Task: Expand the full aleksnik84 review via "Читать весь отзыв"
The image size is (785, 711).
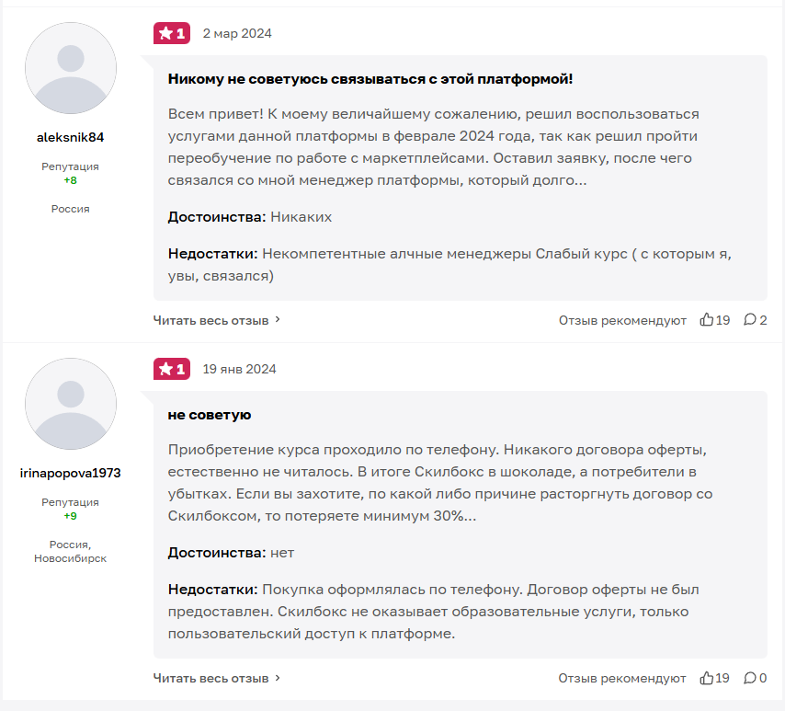Action: 217,320
